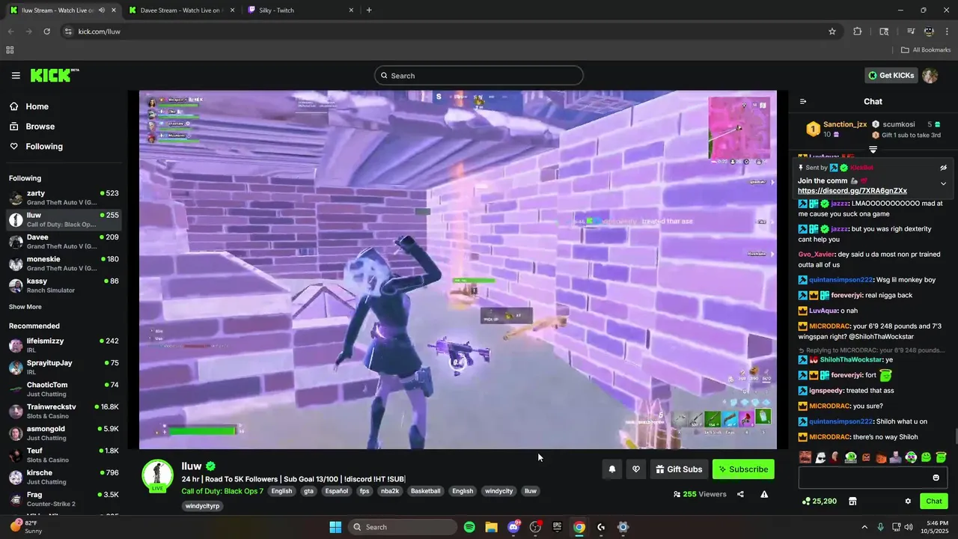The image size is (958, 539).
Task: Open the discord.gg invite link
Action: 852,191
